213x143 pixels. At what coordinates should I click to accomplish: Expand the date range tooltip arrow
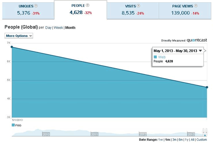click(200, 51)
